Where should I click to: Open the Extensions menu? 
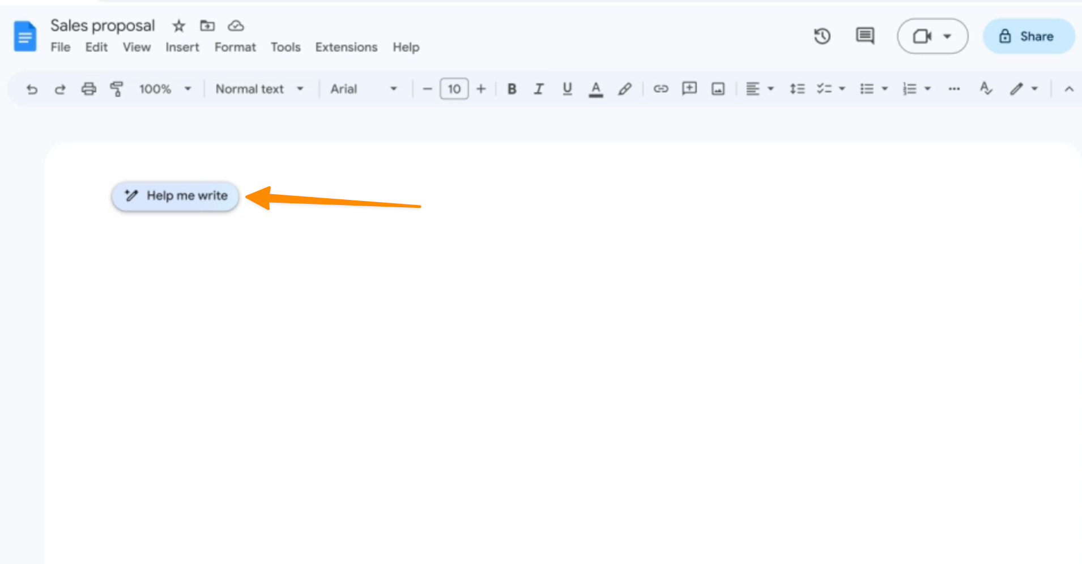(x=346, y=48)
